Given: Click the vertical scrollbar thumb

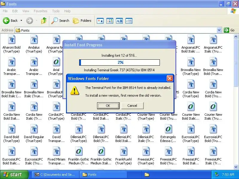Looking at the screenshot, I should [x=236, y=63].
